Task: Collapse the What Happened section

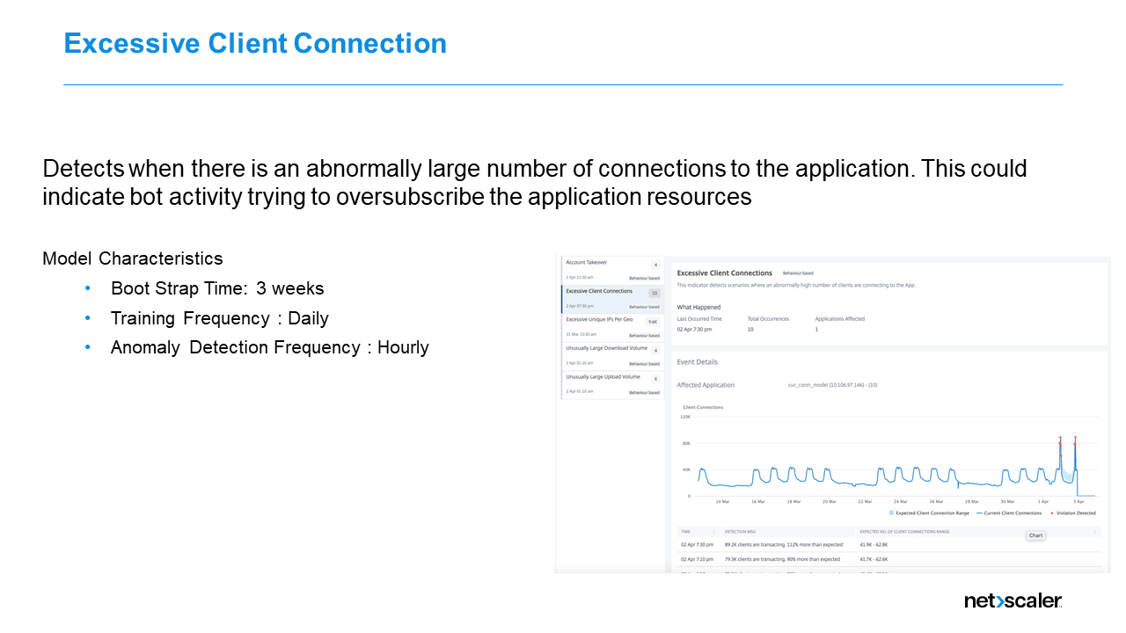Action: [x=698, y=307]
